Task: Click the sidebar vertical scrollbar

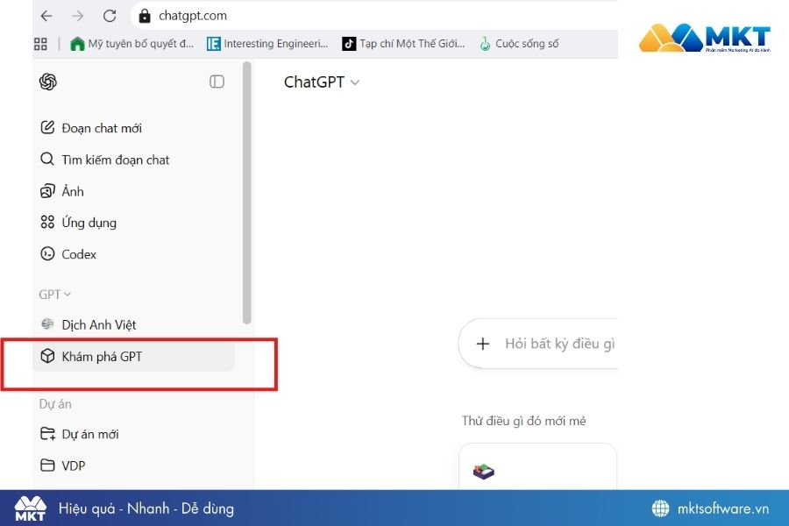Action: [246, 193]
